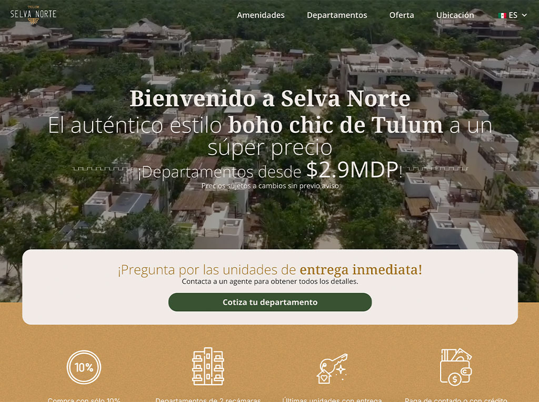
Task: Click the Paga de contado o crédito caption
Action: tap(456, 399)
